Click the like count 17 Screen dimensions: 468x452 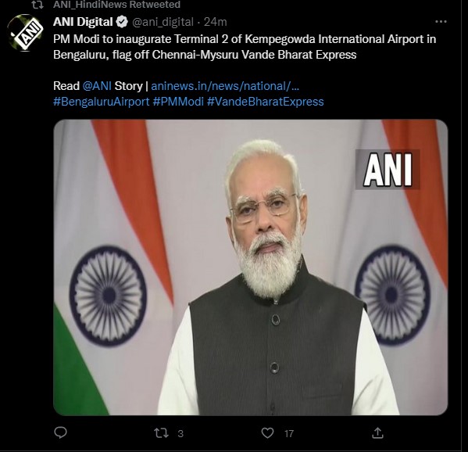[289, 433]
